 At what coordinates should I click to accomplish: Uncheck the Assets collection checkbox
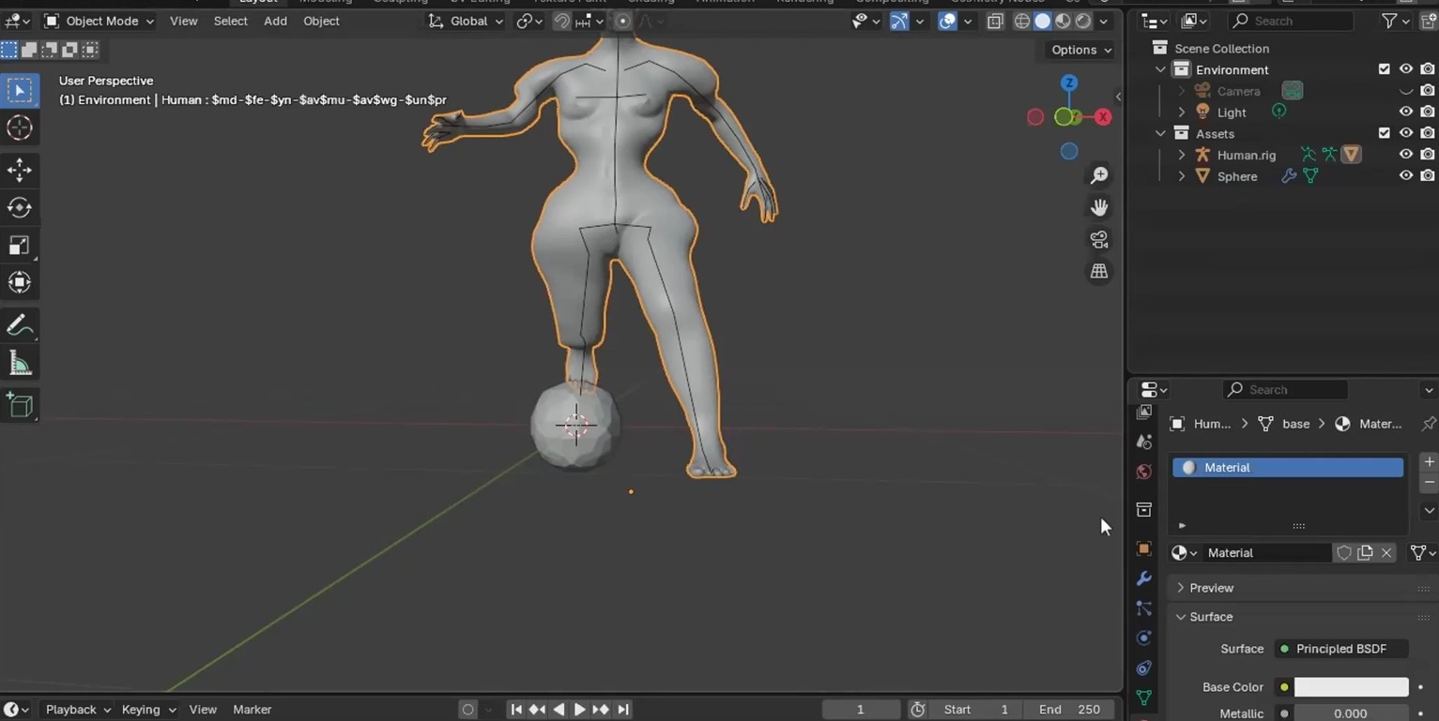tap(1384, 133)
